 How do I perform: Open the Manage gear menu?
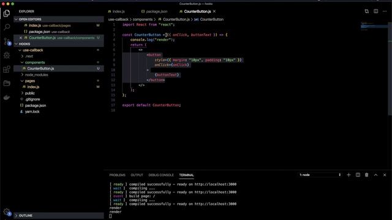[x=7, y=212]
